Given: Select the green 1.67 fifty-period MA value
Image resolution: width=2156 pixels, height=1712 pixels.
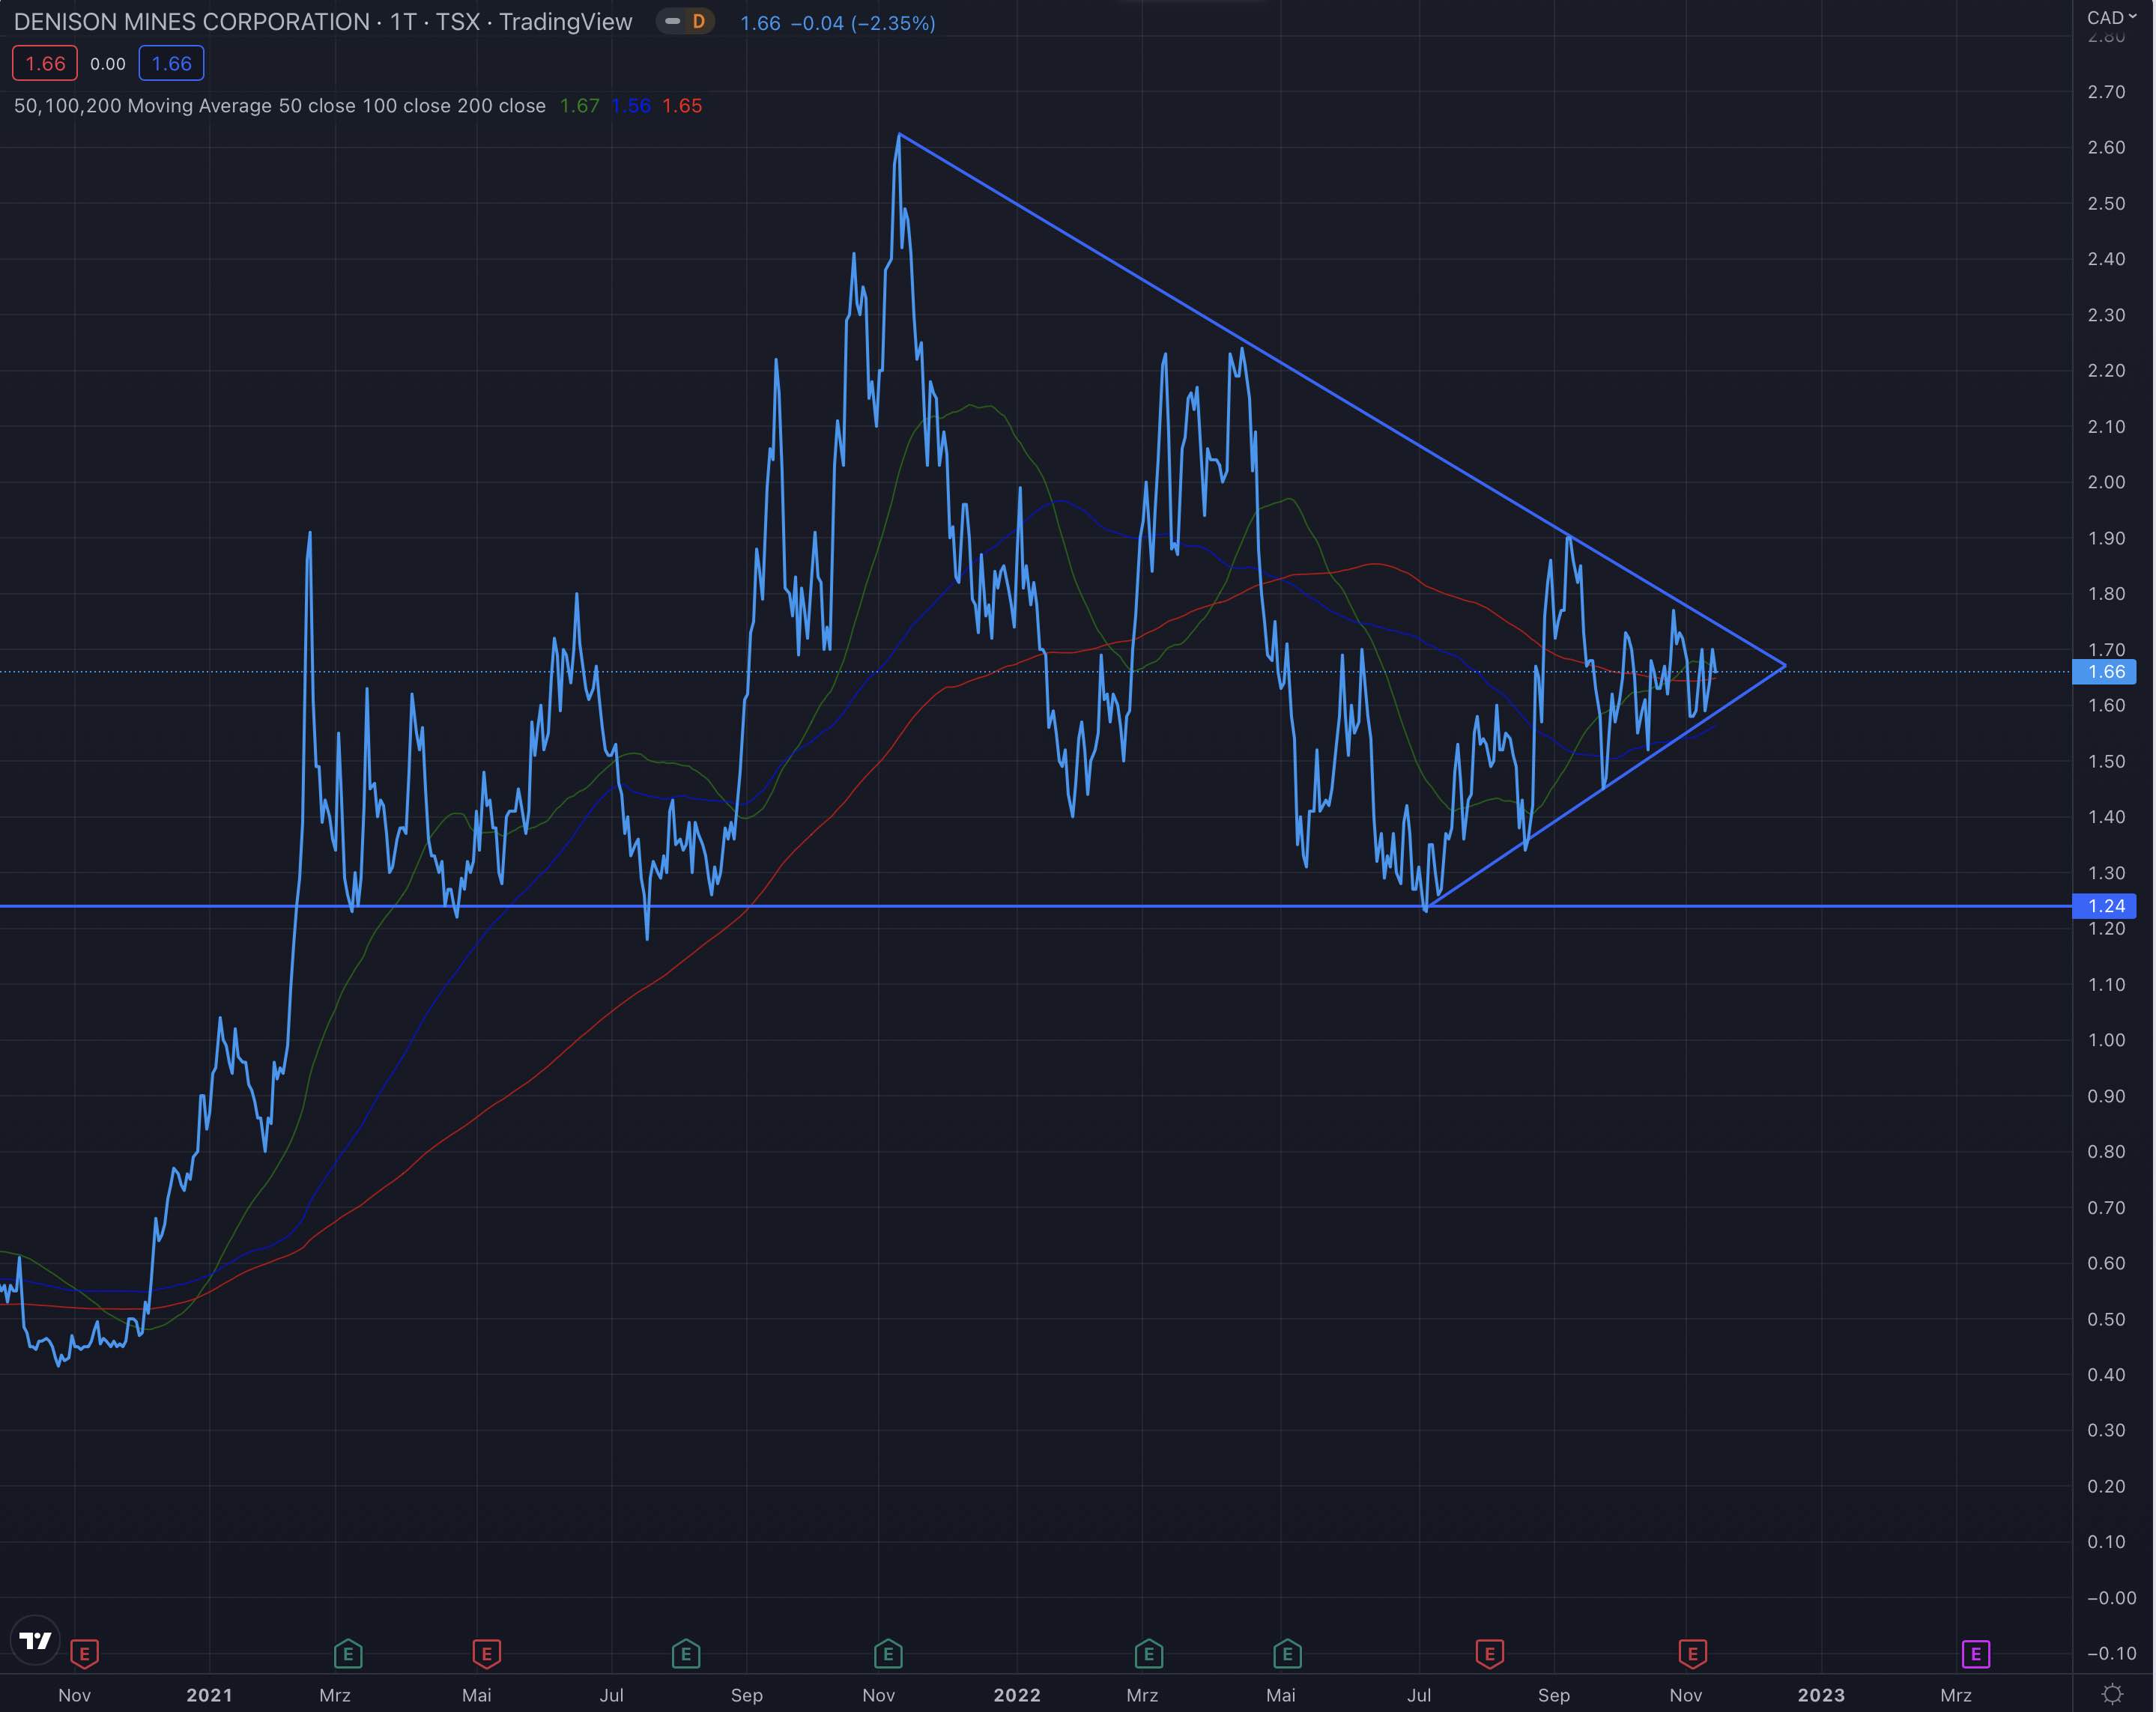Looking at the screenshot, I should (579, 106).
